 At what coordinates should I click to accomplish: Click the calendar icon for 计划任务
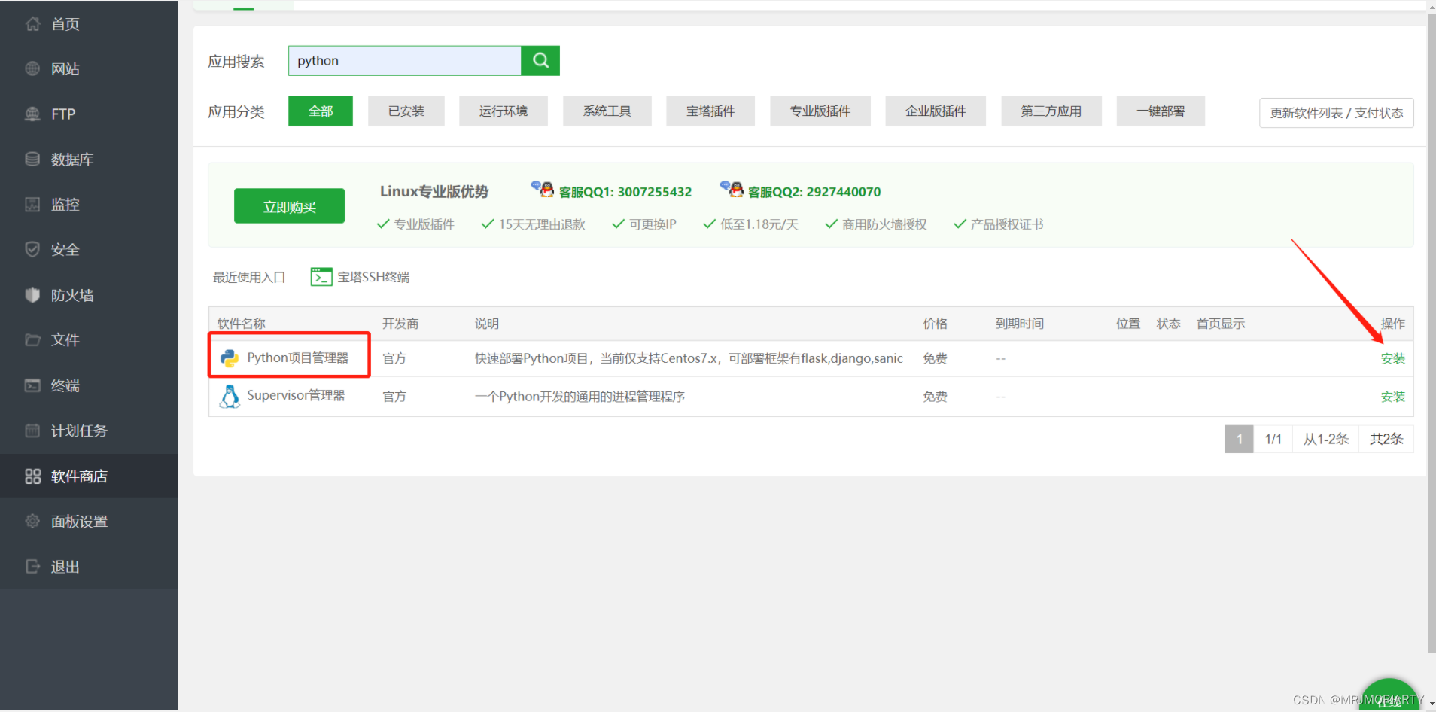pos(32,431)
